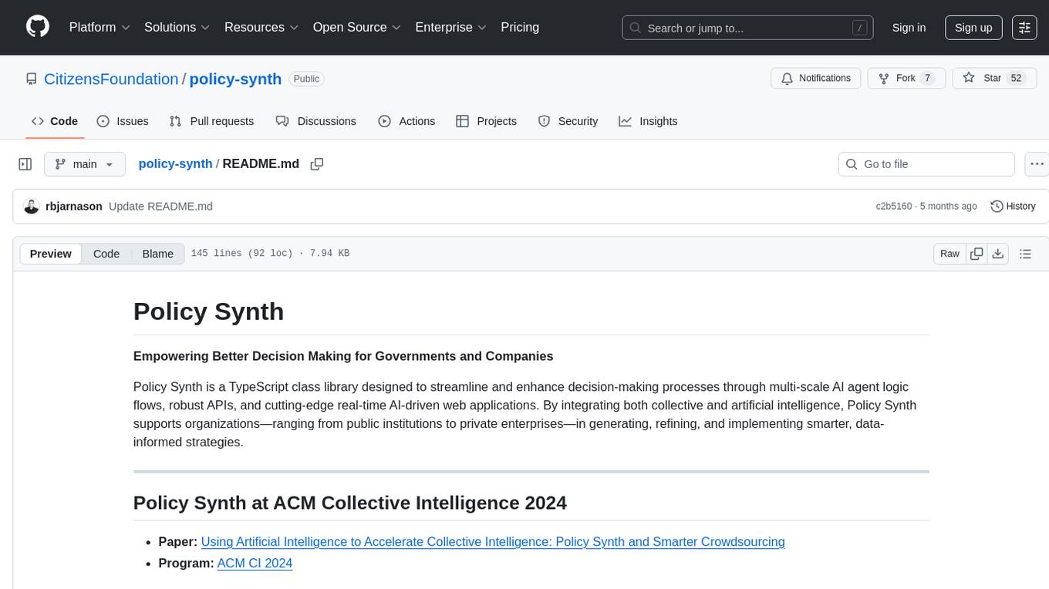Switch to the Blame view
This screenshot has height=589, width=1049.
point(157,254)
